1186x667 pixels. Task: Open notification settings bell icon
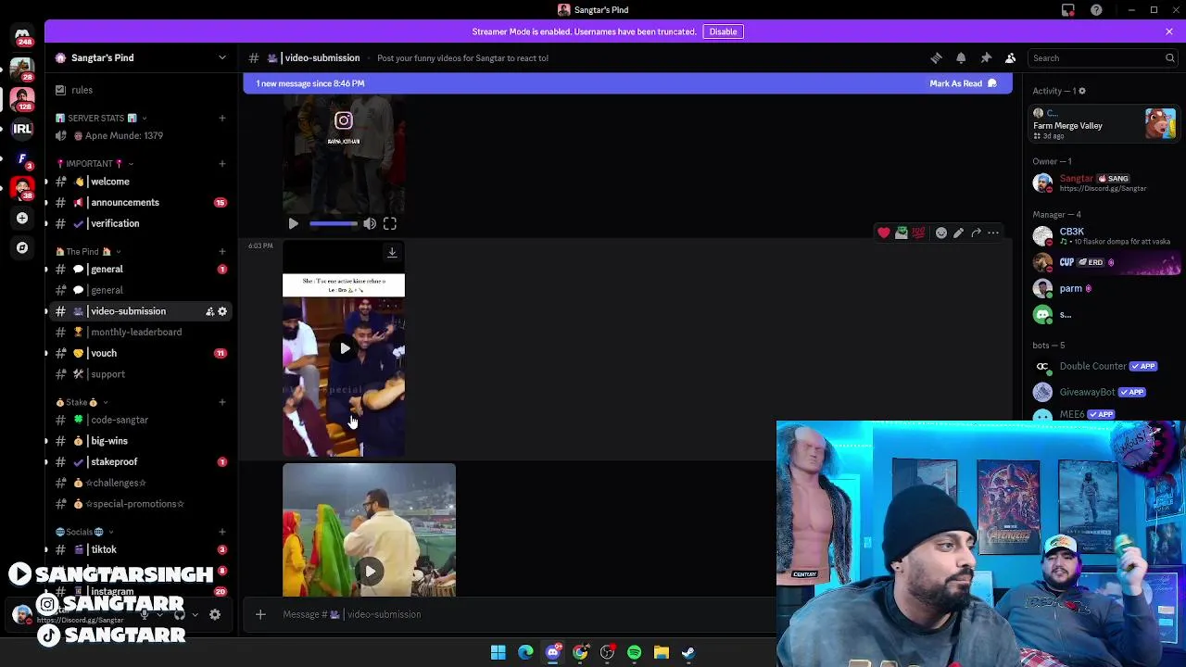click(x=961, y=57)
